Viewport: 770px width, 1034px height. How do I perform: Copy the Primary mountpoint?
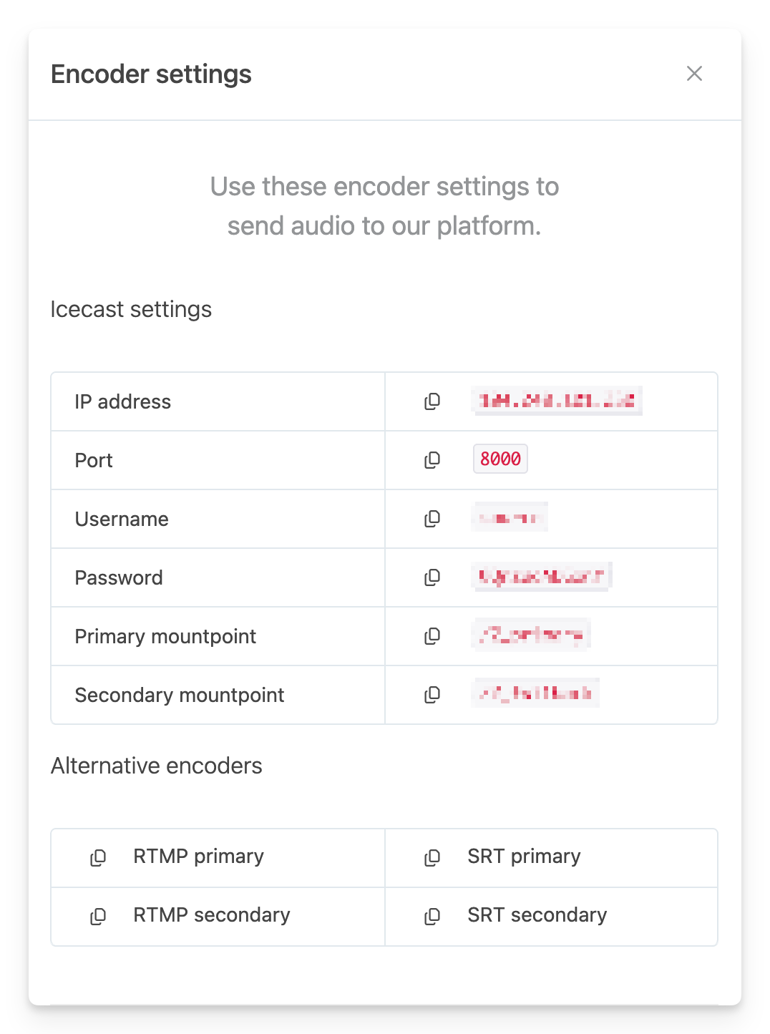[432, 636]
